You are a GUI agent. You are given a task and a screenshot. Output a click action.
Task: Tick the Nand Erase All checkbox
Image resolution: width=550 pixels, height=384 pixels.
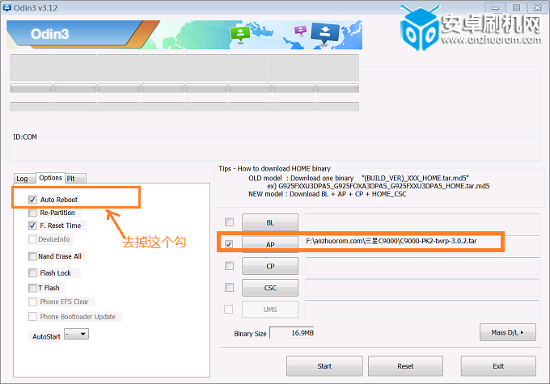click(x=32, y=256)
